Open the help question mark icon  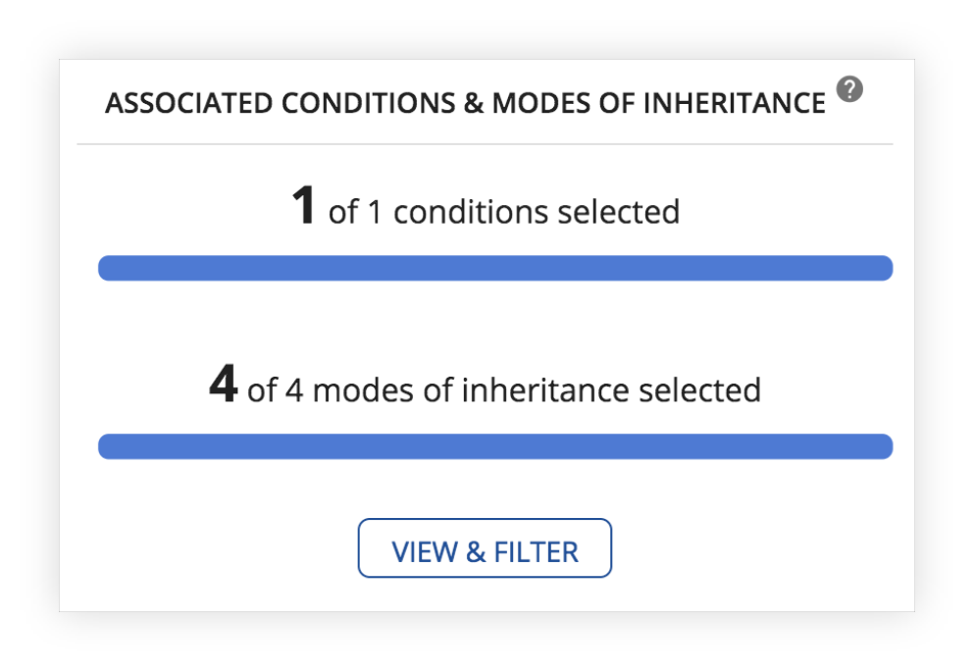click(x=849, y=89)
